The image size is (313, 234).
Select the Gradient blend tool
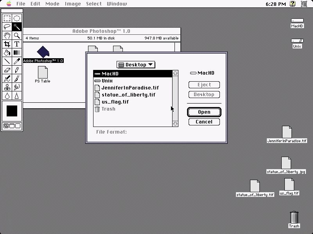coord(17,53)
